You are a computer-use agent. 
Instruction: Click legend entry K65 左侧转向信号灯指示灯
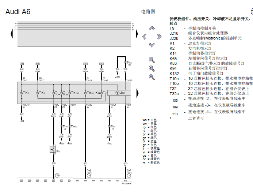click(x=199, y=59)
